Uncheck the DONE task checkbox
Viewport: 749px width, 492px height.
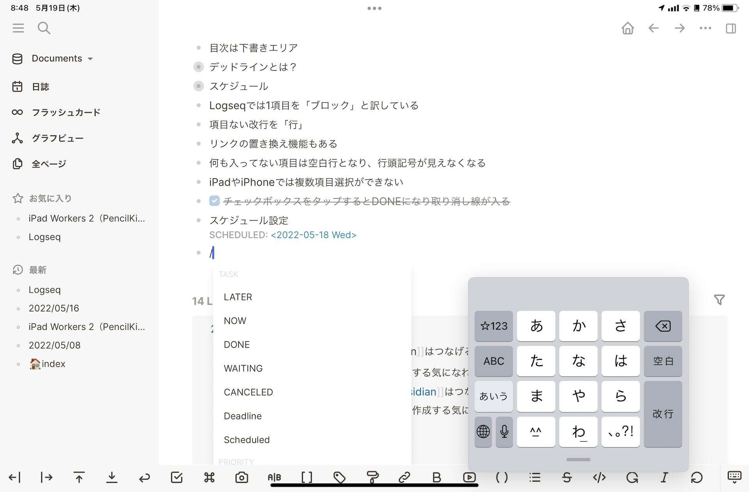[x=214, y=201]
